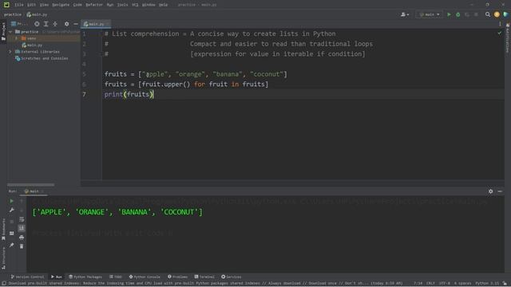Open Search Everywhere magnifier icon

pos(488,14)
